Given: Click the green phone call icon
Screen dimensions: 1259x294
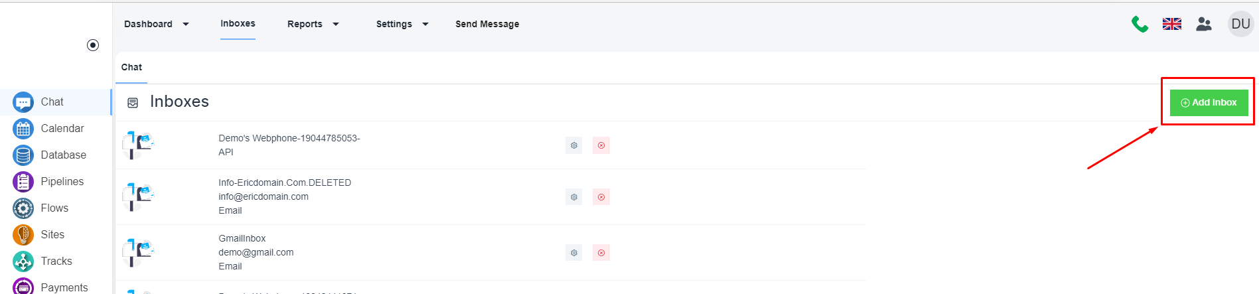Looking at the screenshot, I should click(x=1140, y=25).
